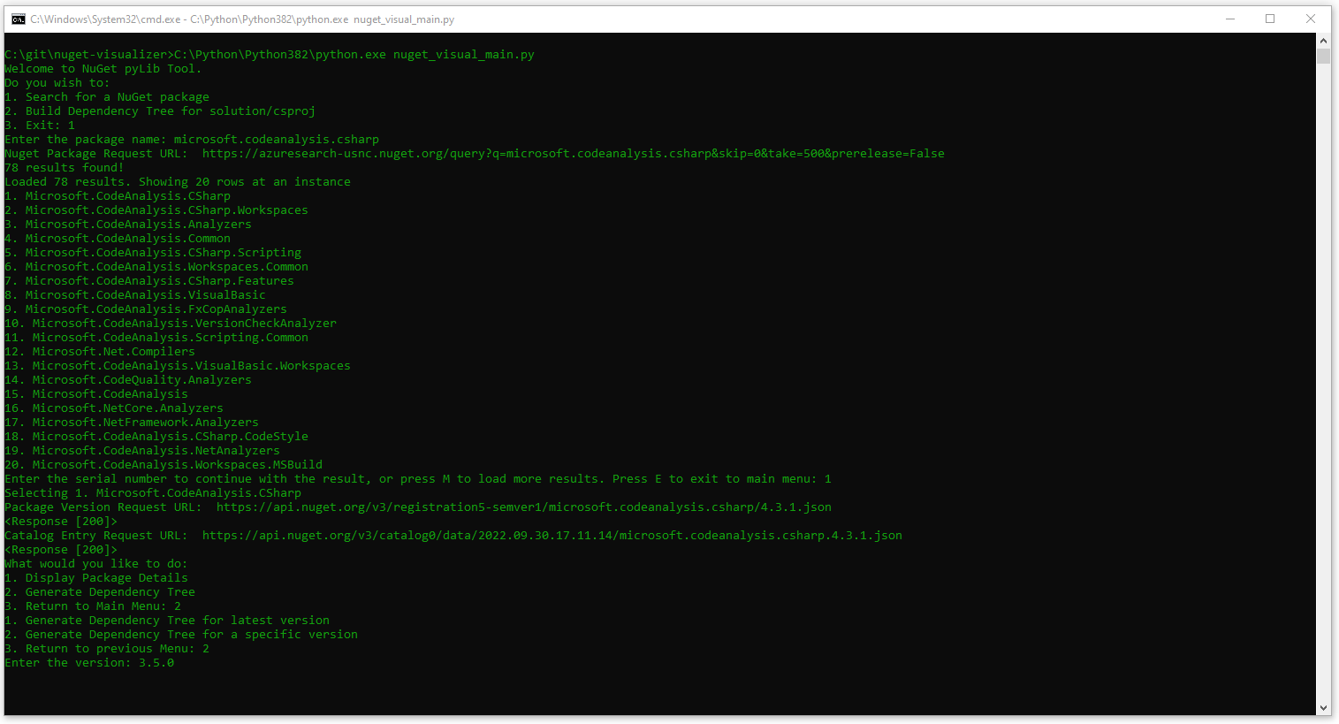Image resolution: width=1339 pixels, height=724 pixels.
Task: Click '3. Return to Main Menu: 2' line
Action: 93,606
